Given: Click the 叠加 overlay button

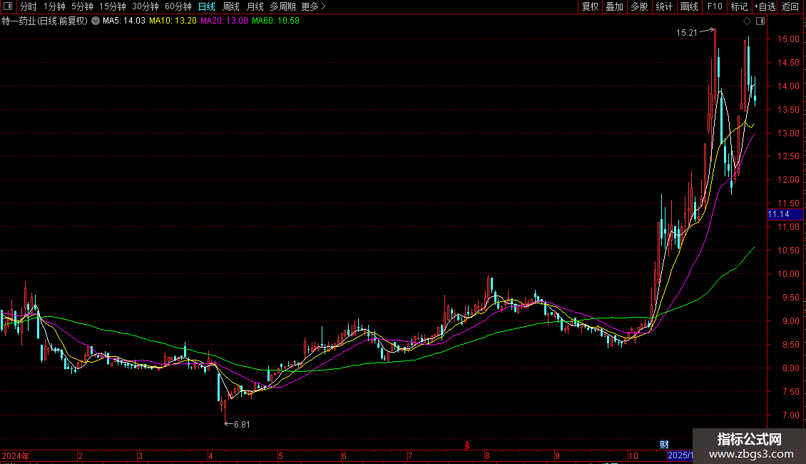Looking at the screenshot, I should (x=615, y=6).
